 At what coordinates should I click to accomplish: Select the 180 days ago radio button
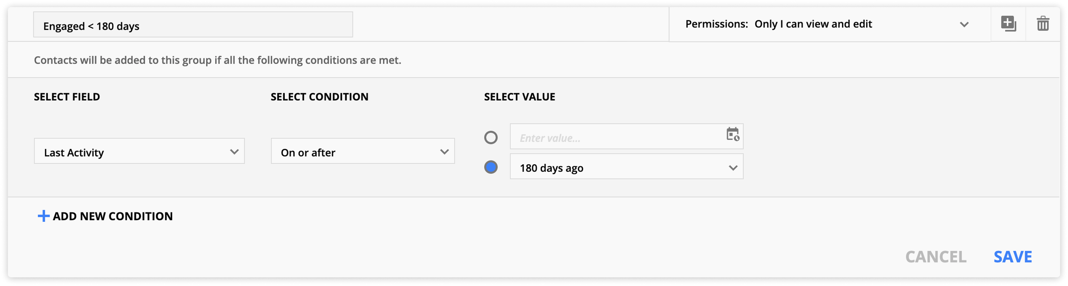[491, 167]
